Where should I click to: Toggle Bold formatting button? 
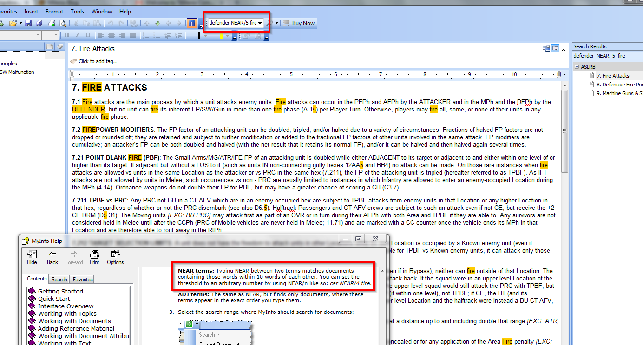pyautogui.click(x=66, y=35)
